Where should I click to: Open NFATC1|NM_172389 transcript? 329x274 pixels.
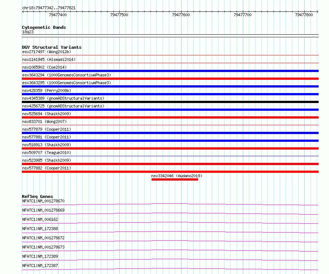tap(40, 256)
